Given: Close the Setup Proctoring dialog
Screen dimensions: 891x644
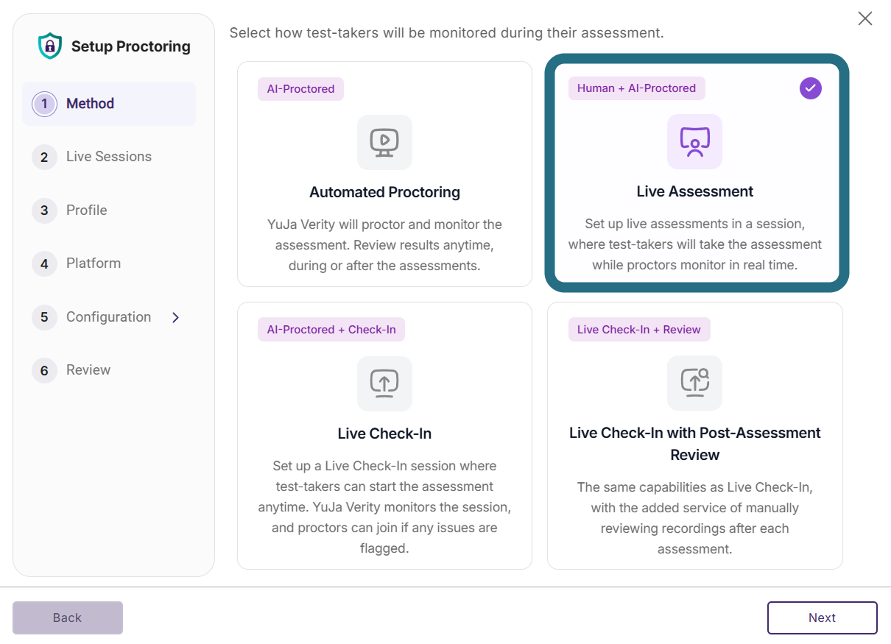Looking at the screenshot, I should [x=865, y=18].
